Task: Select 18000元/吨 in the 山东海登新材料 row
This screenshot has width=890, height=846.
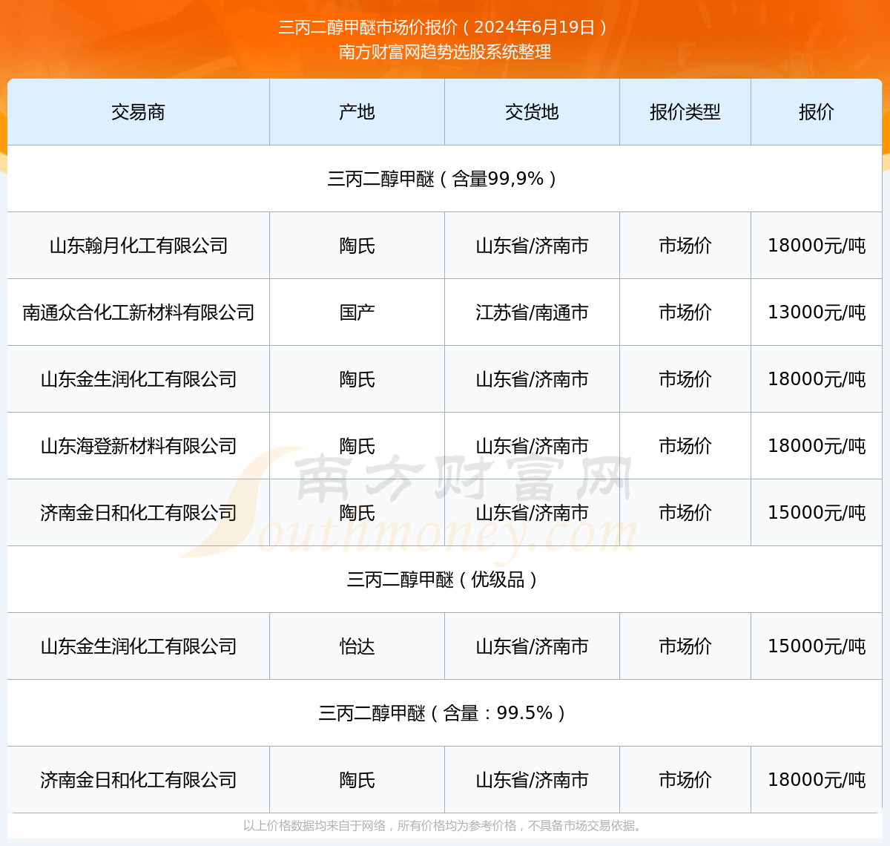Action: (817, 446)
